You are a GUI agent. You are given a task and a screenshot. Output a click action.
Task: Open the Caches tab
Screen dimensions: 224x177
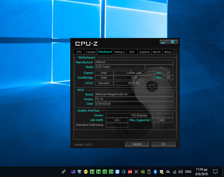click(x=91, y=52)
